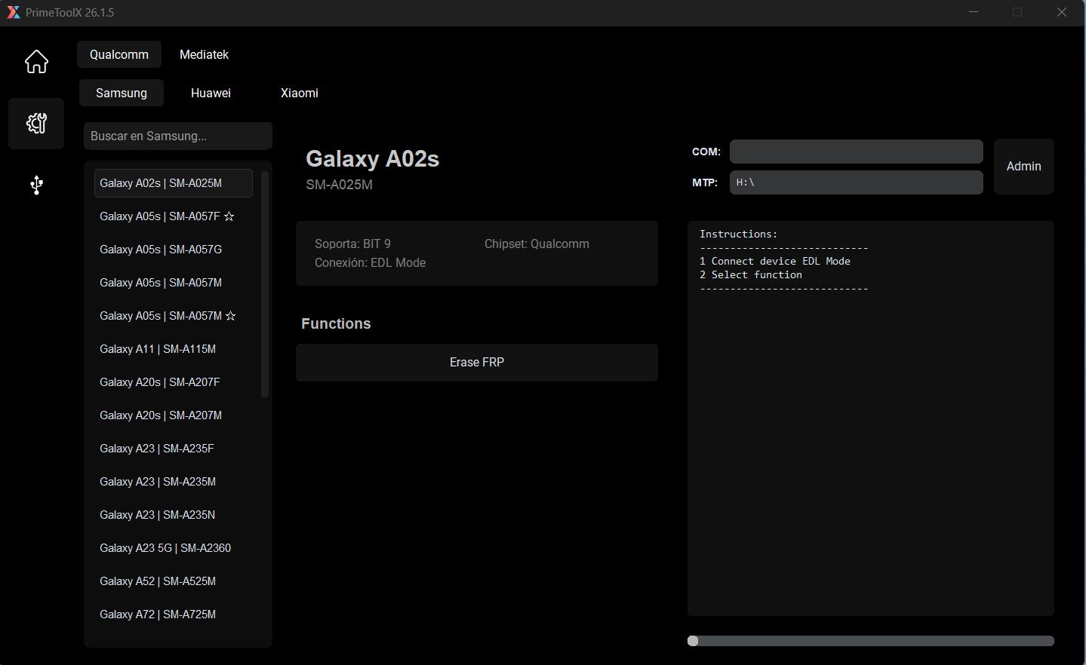Switch to the Qualcomm tab

point(119,55)
